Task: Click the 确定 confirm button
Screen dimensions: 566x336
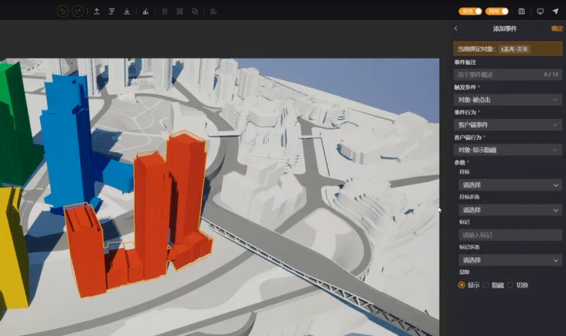Action: (x=556, y=29)
